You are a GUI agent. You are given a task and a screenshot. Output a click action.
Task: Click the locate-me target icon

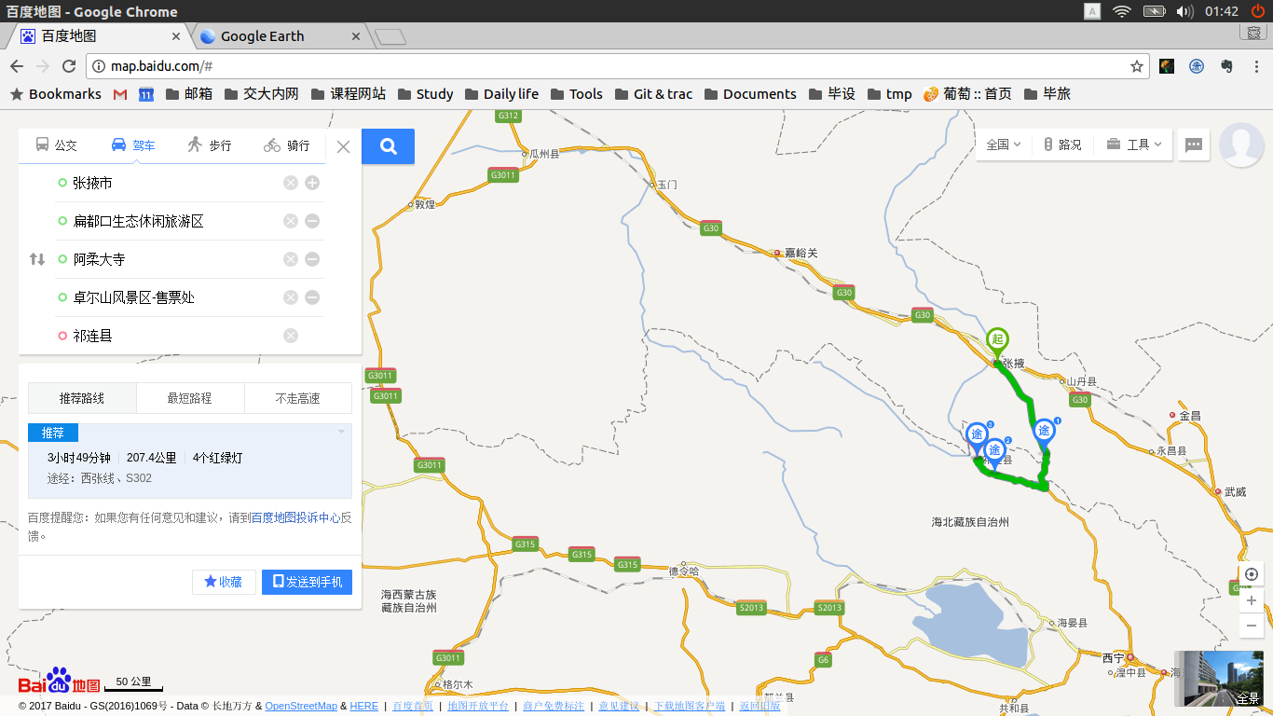coord(1251,574)
